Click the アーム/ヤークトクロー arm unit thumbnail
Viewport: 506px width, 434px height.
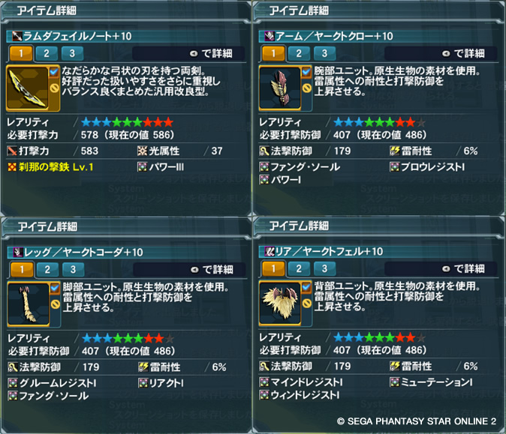(280, 88)
